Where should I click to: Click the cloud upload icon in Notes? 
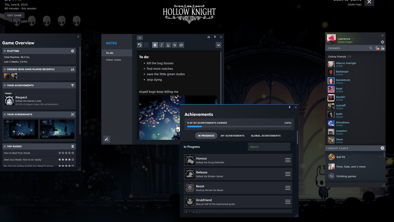(209, 37)
